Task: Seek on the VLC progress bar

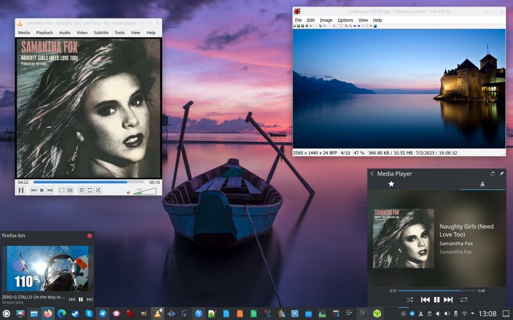Action: [88, 182]
